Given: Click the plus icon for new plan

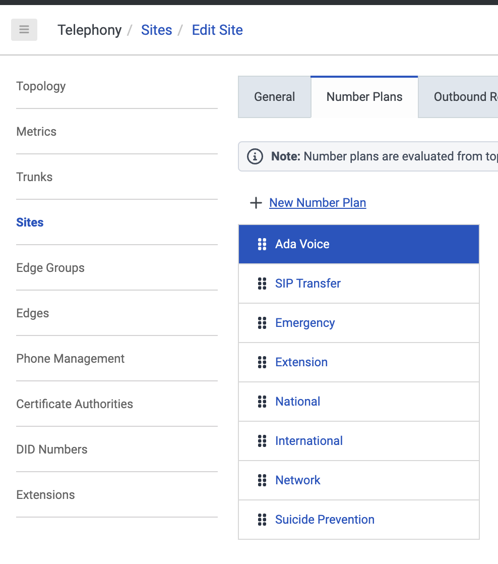Looking at the screenshot, I should point(256,203).
